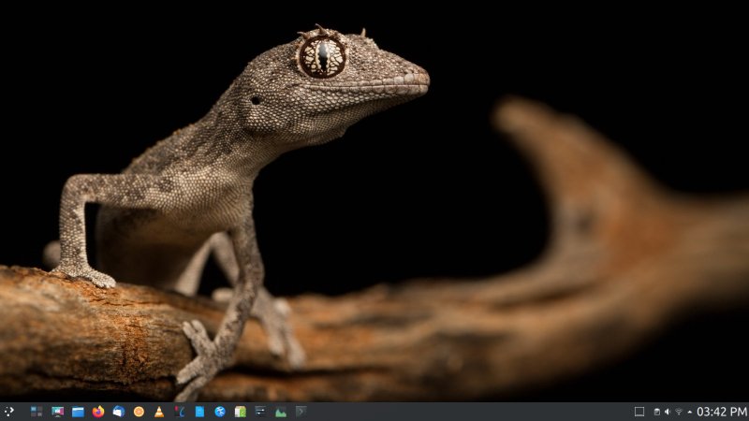The image size is (749, 421).
Task: Open the dark sliders settings icon
Action: click(x=260, y=412)
